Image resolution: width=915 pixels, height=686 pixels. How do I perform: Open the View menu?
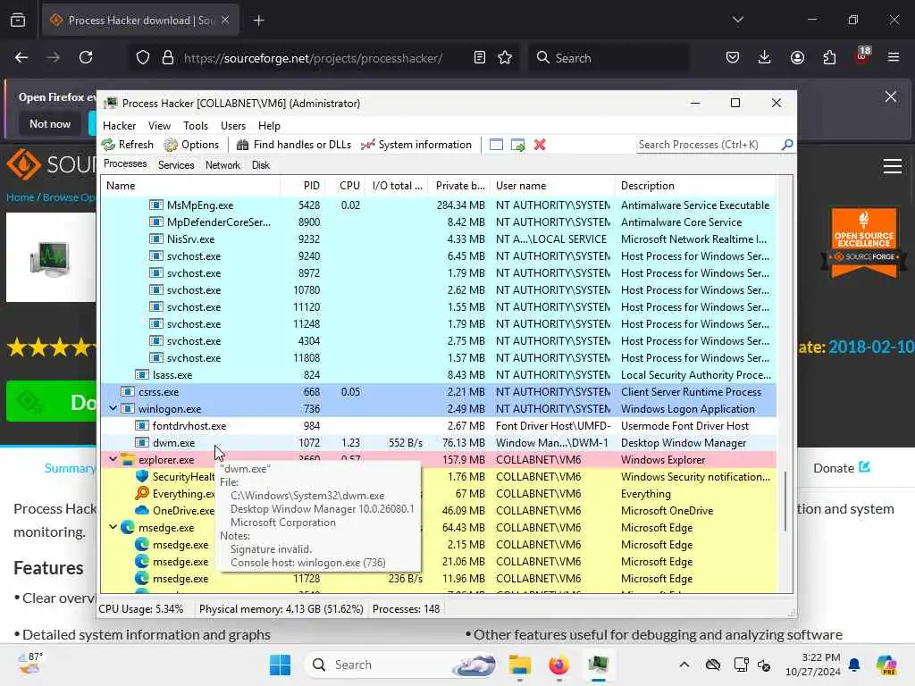(159, 125)
